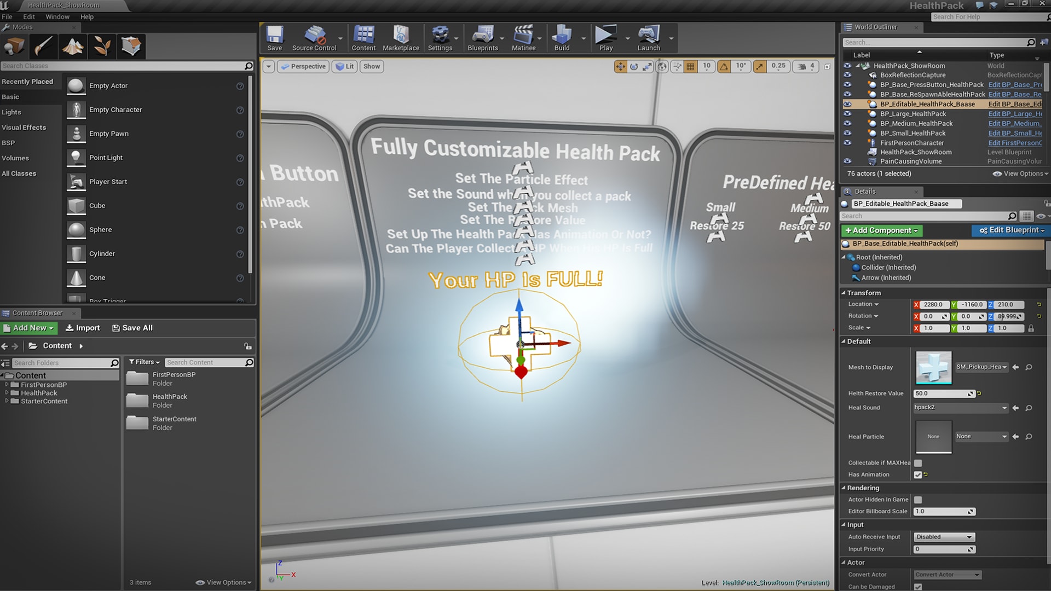Uncheck the Has Animation checkbox

tap(918, 474)
